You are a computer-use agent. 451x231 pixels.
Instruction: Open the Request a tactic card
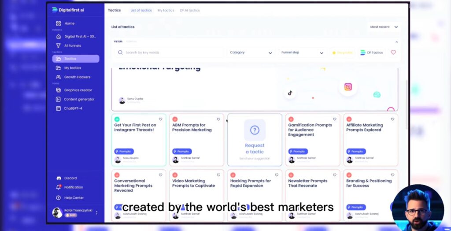click(255, 140)
